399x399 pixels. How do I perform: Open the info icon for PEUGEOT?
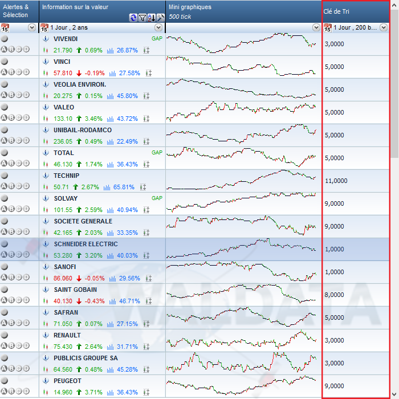click(x=46, y=381)
